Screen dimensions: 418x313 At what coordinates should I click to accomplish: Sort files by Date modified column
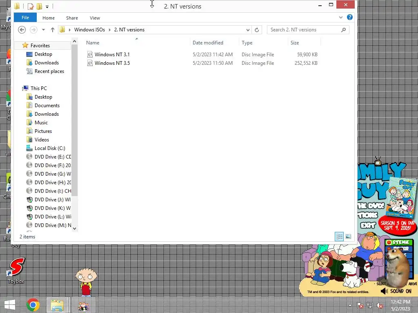click(x=215, y=42)
